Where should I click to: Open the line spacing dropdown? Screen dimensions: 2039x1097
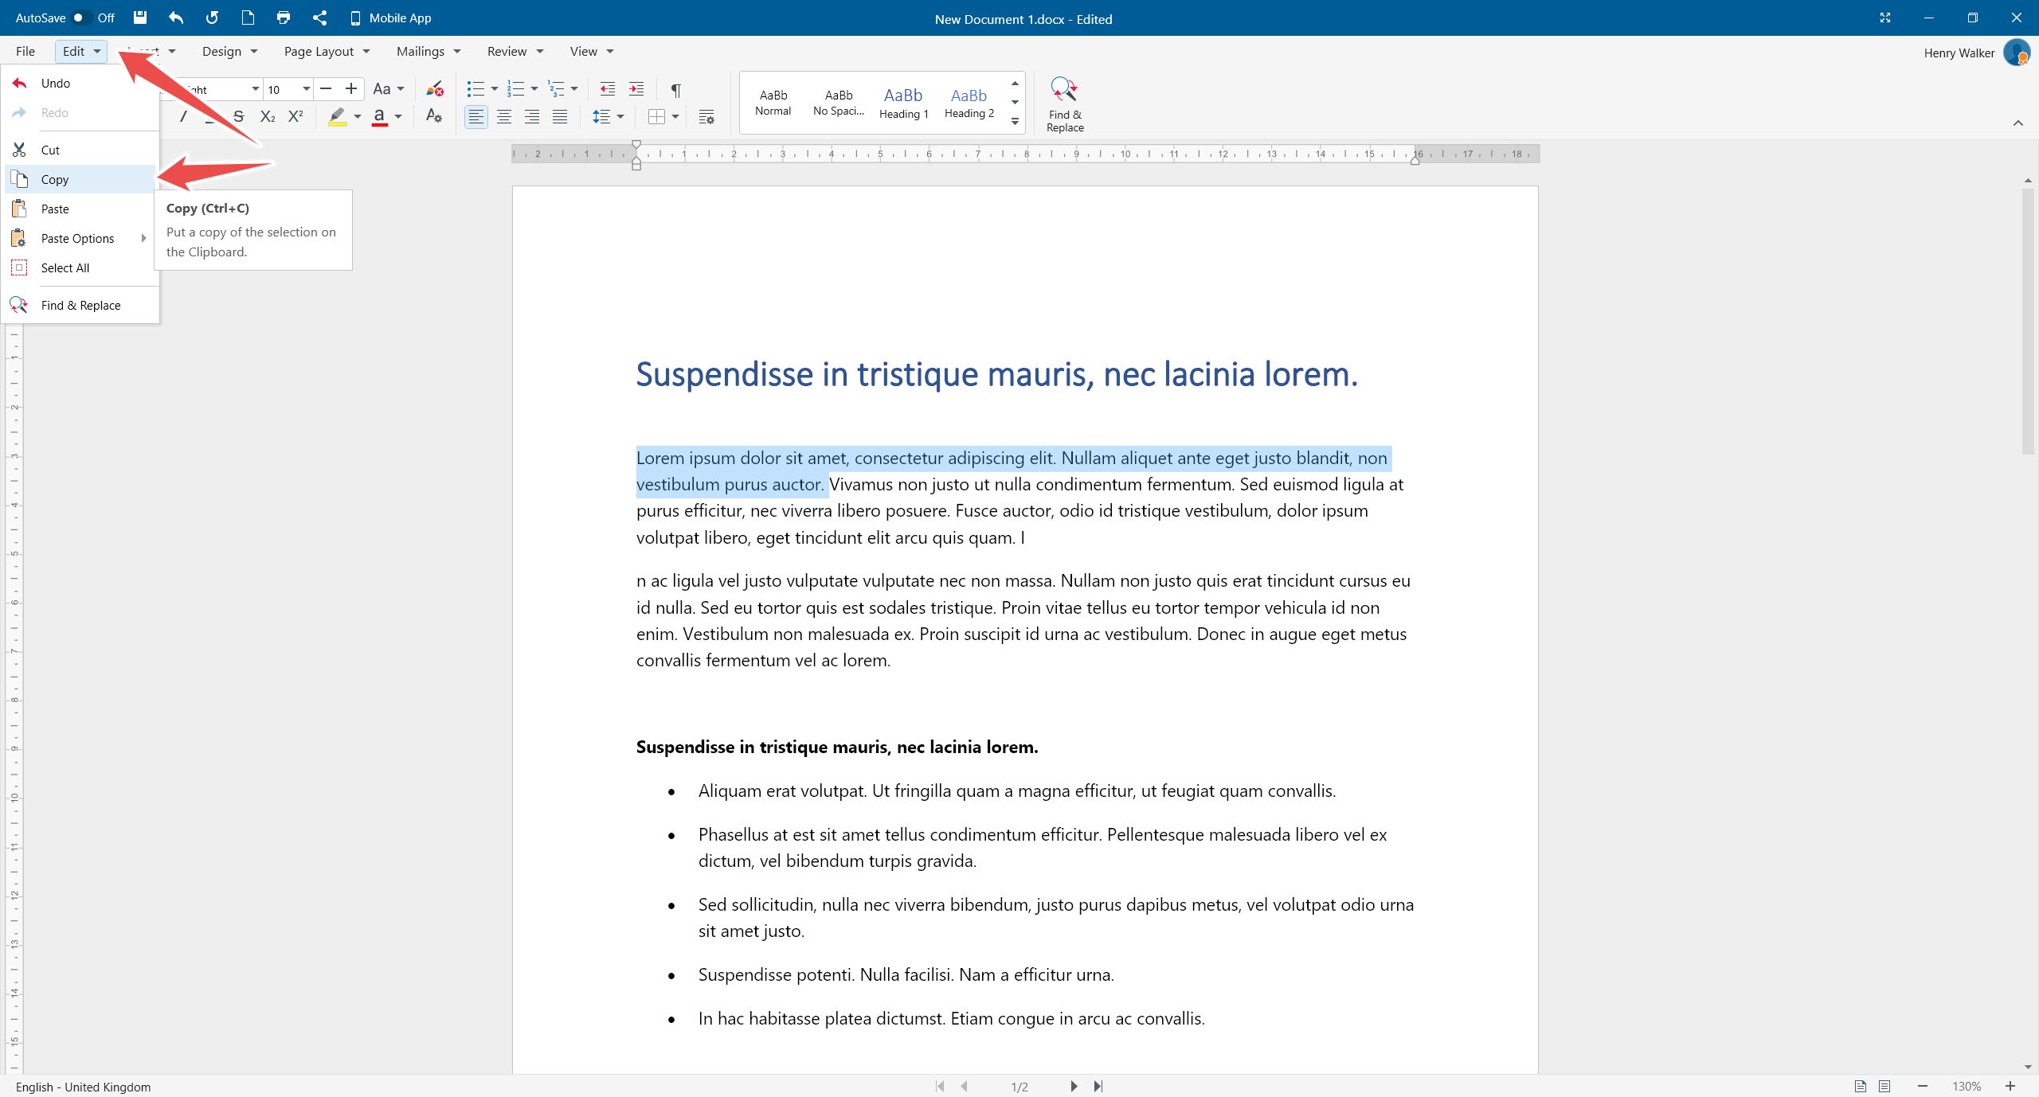(620, 117)
